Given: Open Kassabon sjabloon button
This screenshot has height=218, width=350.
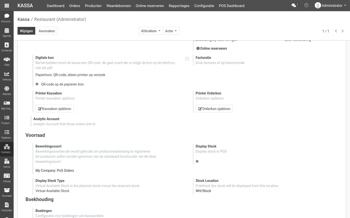Looking at the screenshot, I should pos(54,109).
